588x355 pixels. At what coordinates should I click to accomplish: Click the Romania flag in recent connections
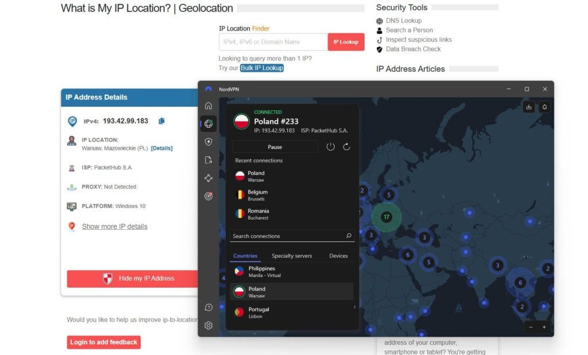pyautogui.click(x=240, y=214)
